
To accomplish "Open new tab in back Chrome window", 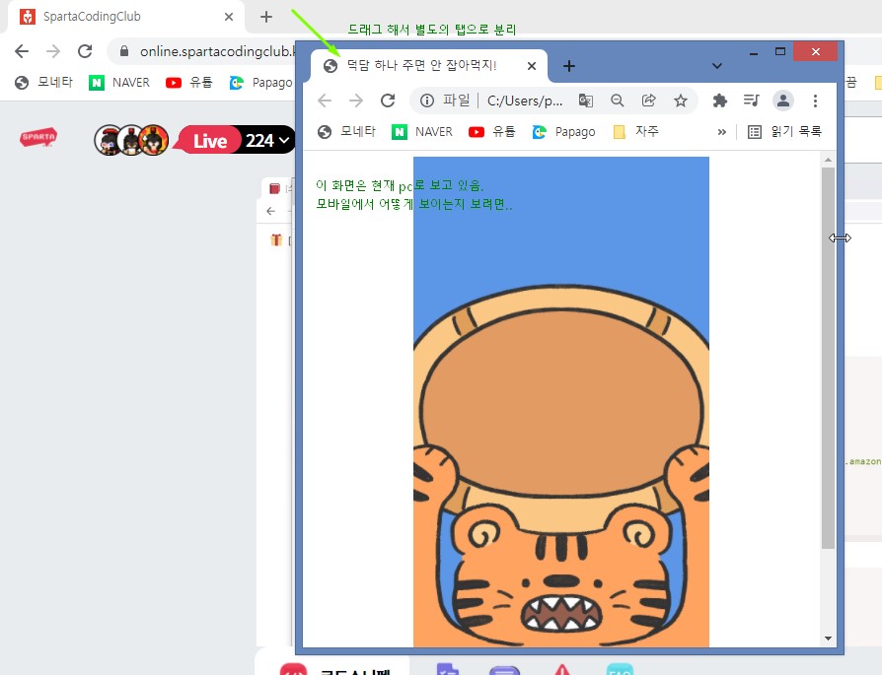I will (x=266, y=17).
